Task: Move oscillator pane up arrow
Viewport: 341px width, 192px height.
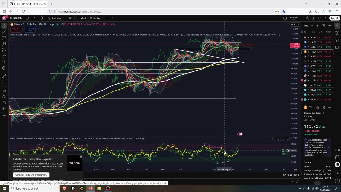Action: click(x=274, y=139)
